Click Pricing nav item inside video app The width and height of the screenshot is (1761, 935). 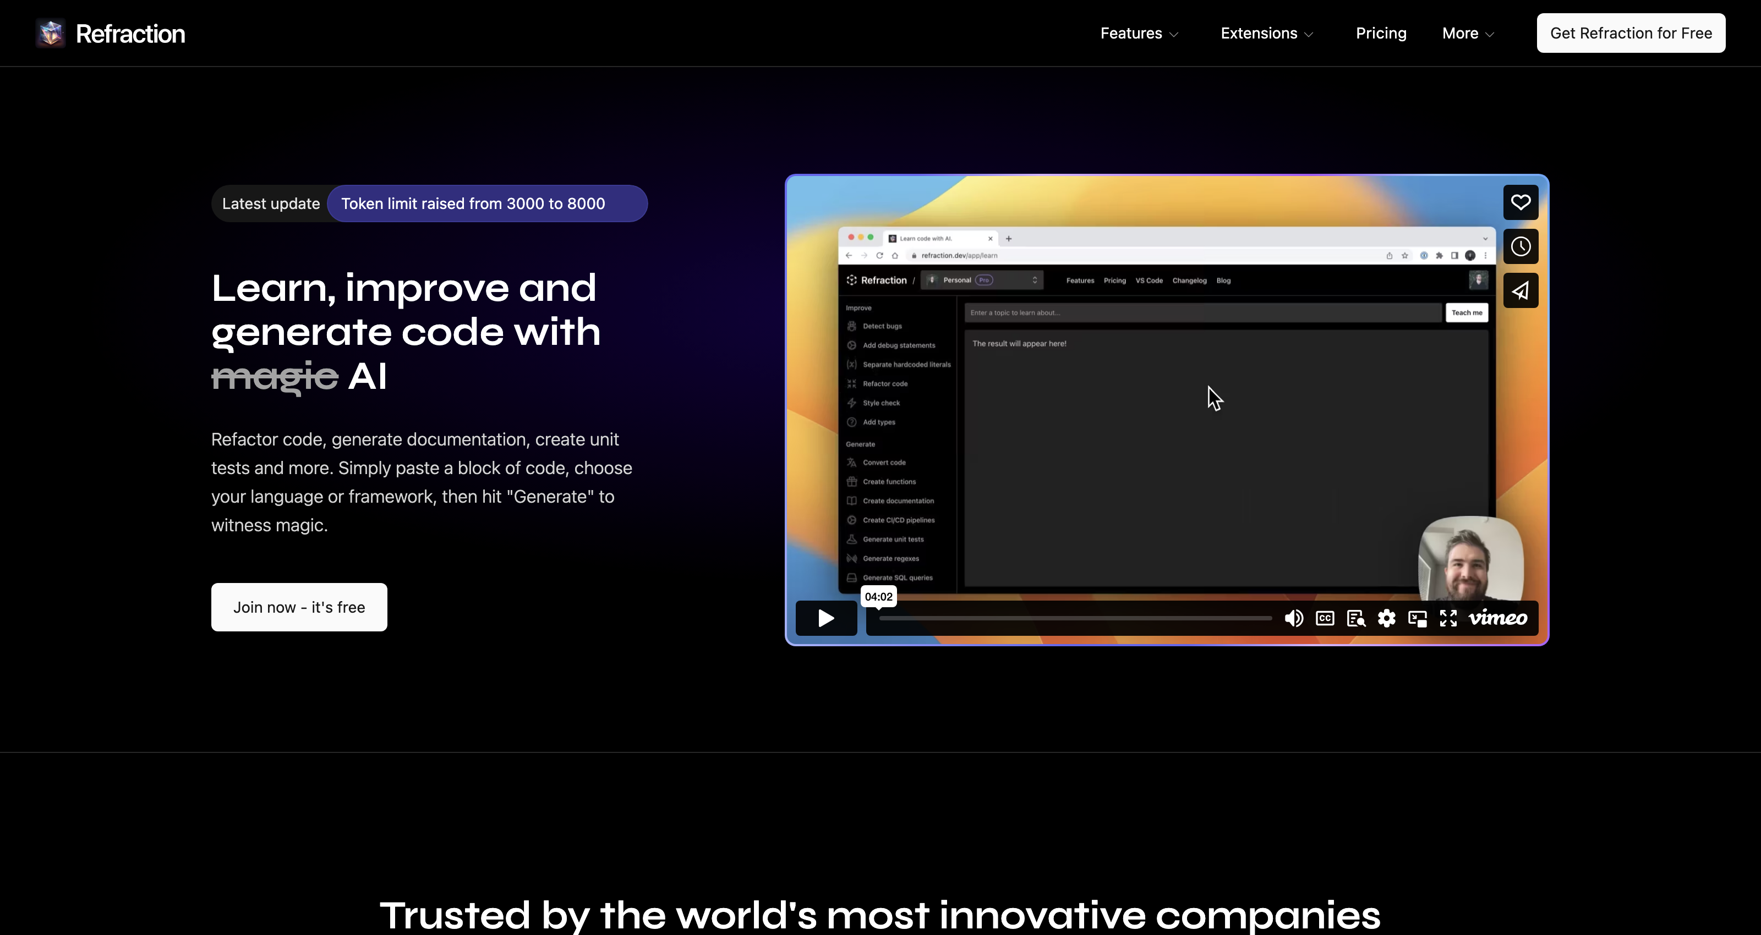[x=1114, y=280]
